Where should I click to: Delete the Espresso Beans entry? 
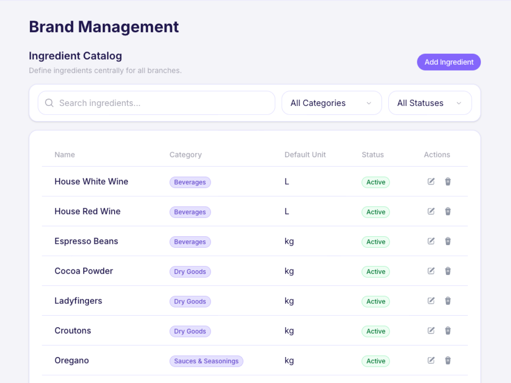[x=448, y=241]
